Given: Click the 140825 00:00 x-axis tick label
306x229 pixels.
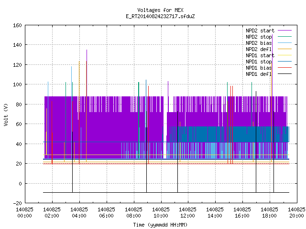Looking at the screenshot, I should pos(24,213).
